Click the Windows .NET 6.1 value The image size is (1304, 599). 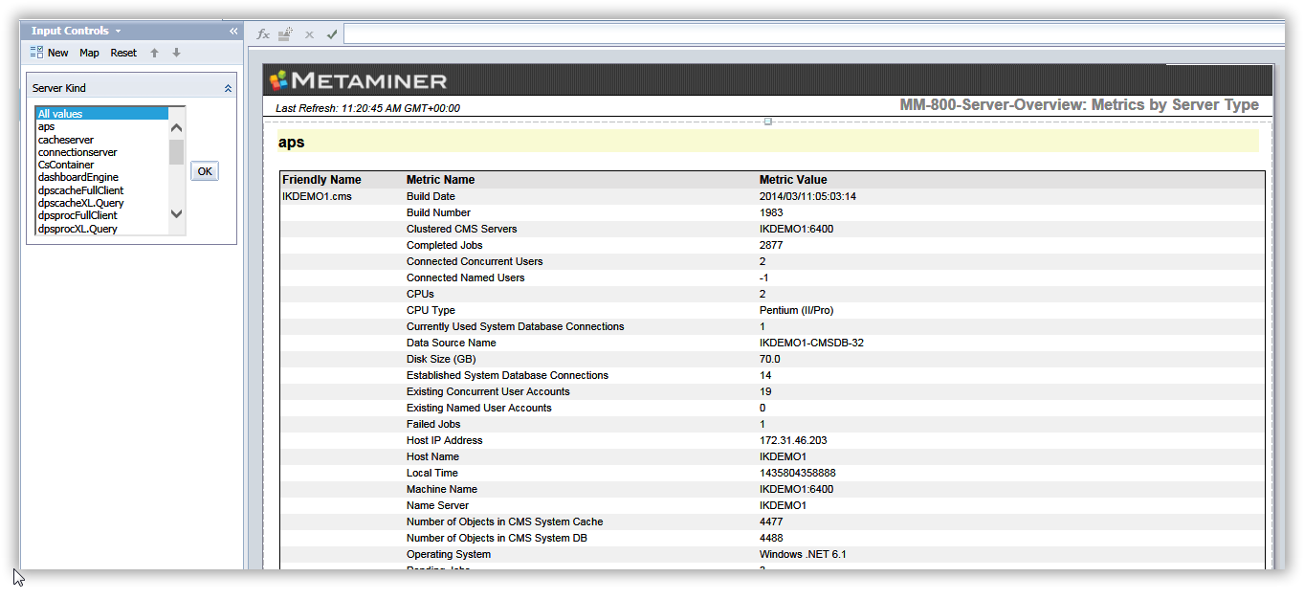803,554
